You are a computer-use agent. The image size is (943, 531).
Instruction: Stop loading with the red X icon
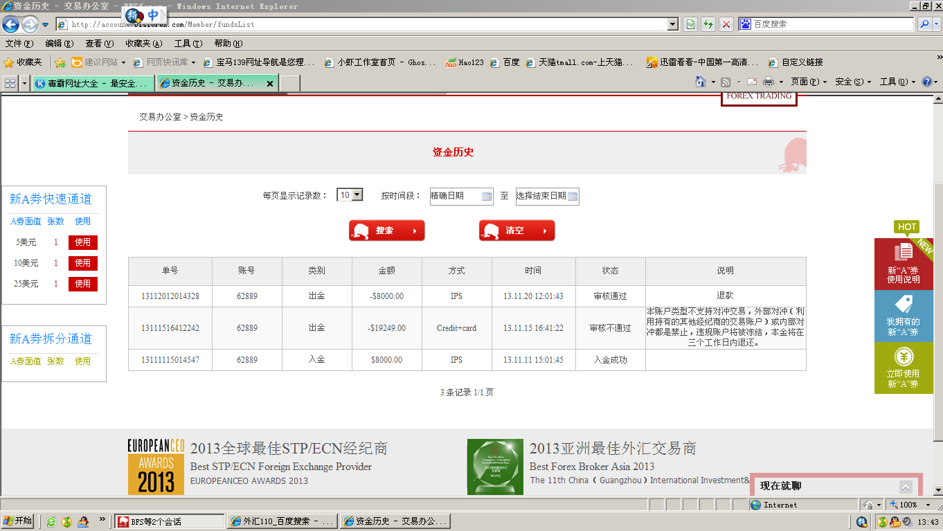726,24
